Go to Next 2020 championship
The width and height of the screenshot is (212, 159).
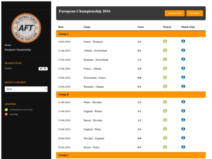[x=195, y=13]
